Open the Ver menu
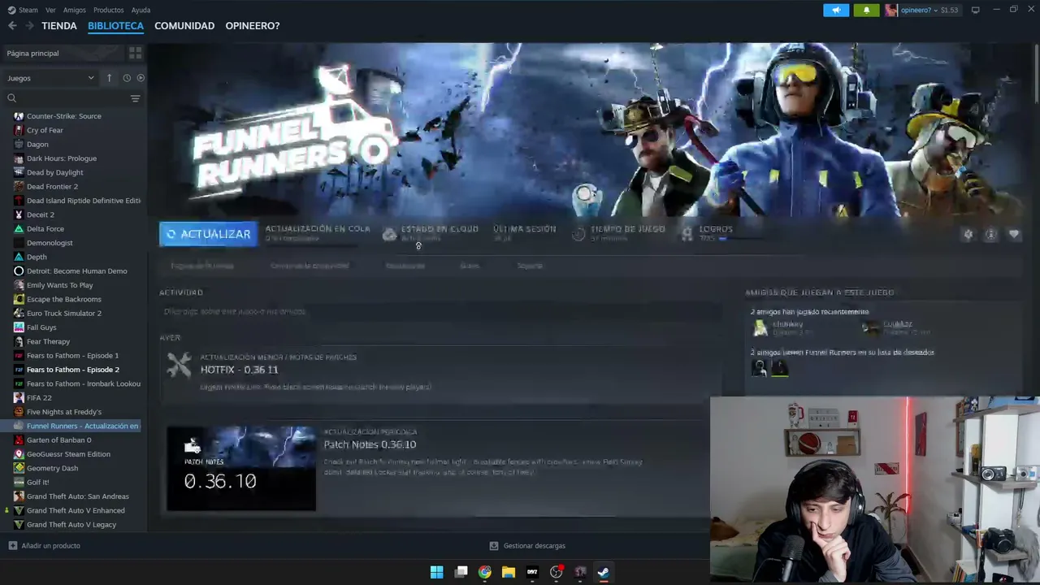Image resolution: width=1040 pixels, height=585 pixels. click(50, 10)
